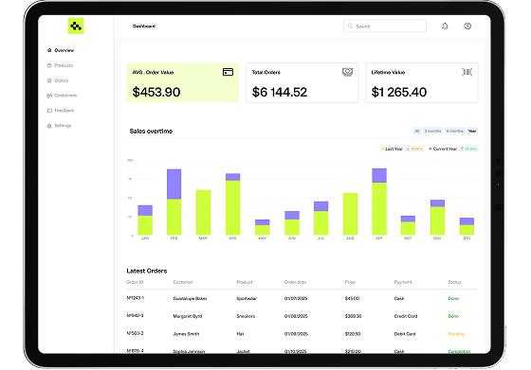
Task: Open order Nº1243-1 row
Action: pyautogui.click(x=302, y=298)
